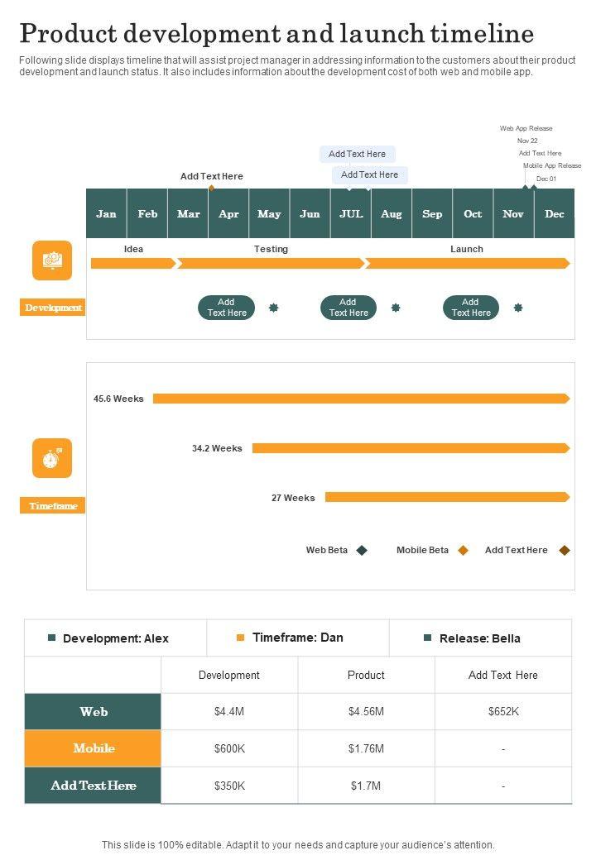Click the Web row header cell
596x860 pixels.
coord(93,711)
